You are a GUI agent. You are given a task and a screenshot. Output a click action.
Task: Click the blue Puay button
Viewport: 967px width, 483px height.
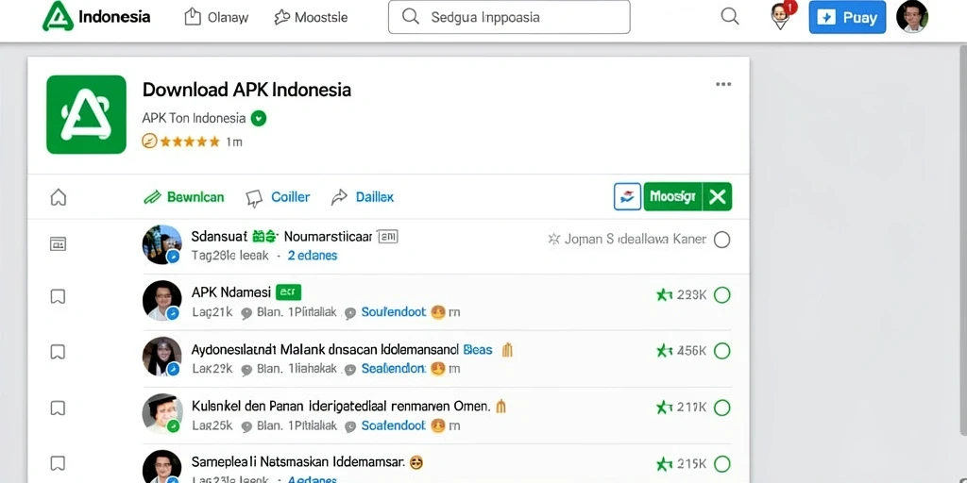847,17
